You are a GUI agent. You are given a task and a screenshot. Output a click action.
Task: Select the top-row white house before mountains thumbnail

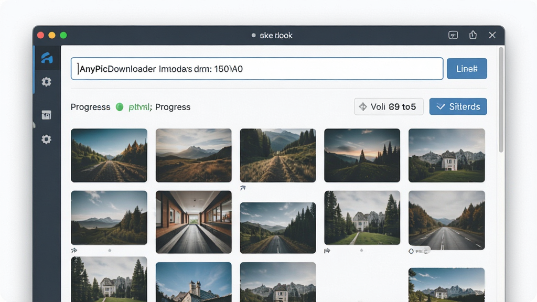point(447,155)
